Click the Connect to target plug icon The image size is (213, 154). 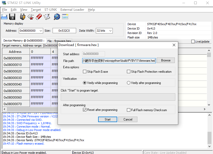click(23, 17)
